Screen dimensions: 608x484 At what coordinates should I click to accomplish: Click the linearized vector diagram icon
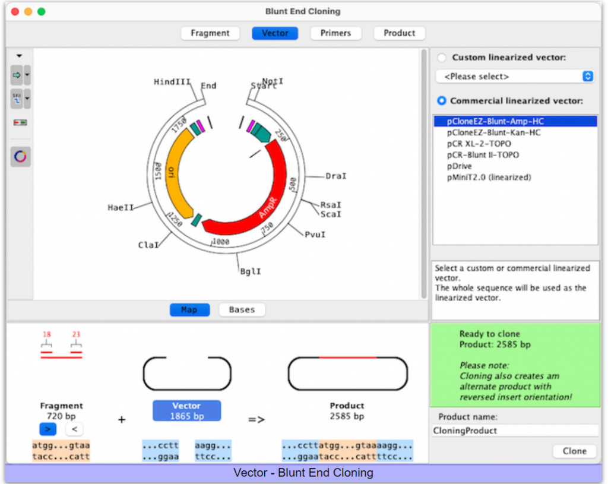[x=186, y=374]
